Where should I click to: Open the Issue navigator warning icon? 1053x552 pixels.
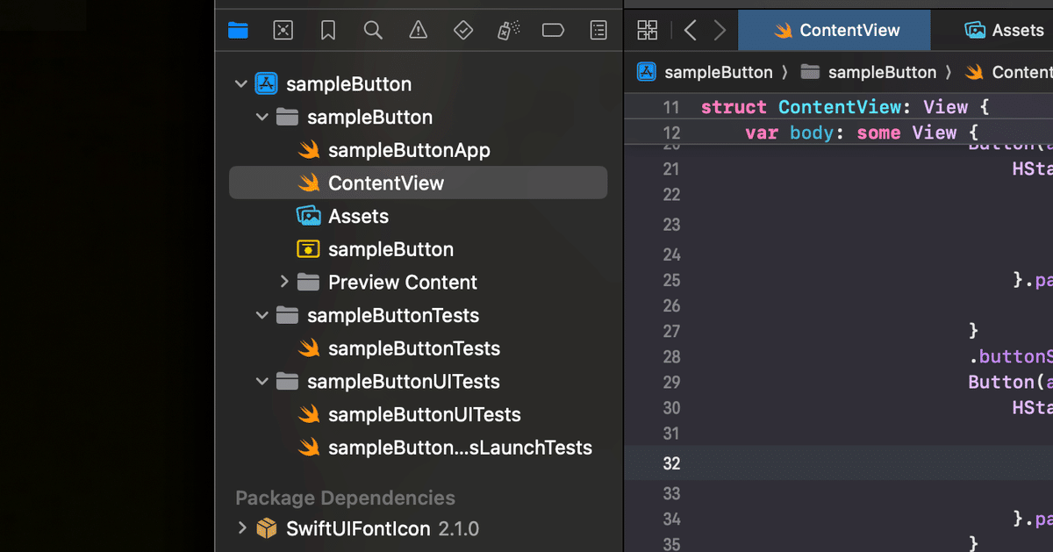coord(419,31)
